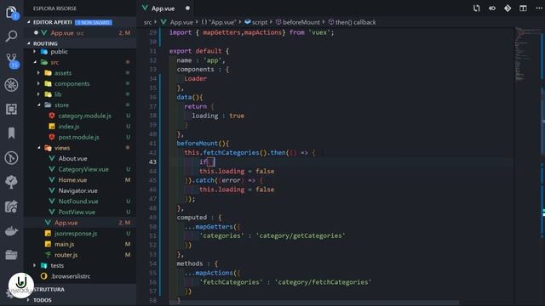The image size is (545, 306).
Task: Split the editor with the split icon
Action: (x=523, y=8)
